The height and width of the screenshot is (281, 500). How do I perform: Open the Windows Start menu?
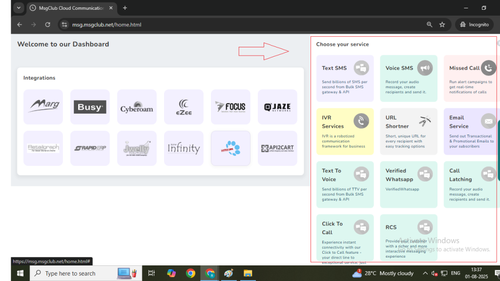coord(20,273)
